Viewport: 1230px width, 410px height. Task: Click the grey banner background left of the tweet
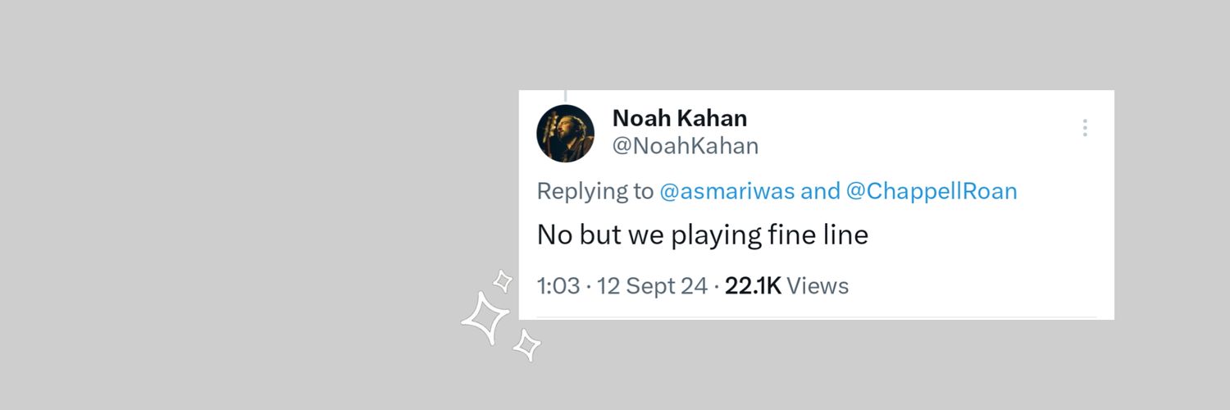pyautogui.click(x=246, y=205)
